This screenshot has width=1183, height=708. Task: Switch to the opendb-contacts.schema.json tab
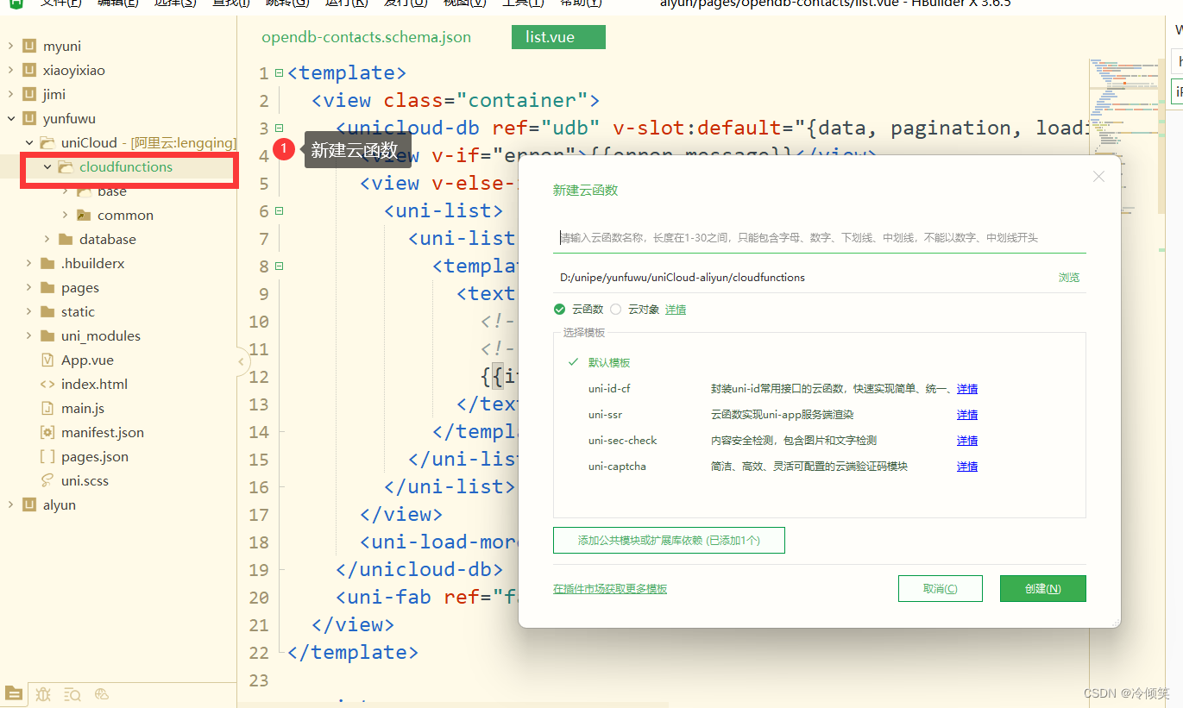click(367, 37)
